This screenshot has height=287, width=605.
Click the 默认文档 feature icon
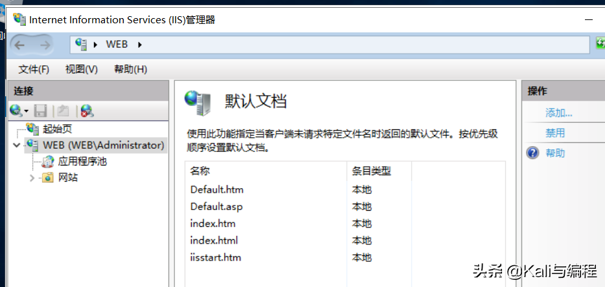point(198,103)
